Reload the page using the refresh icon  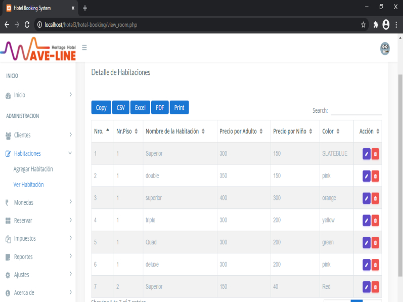click(x=27, y=24)
